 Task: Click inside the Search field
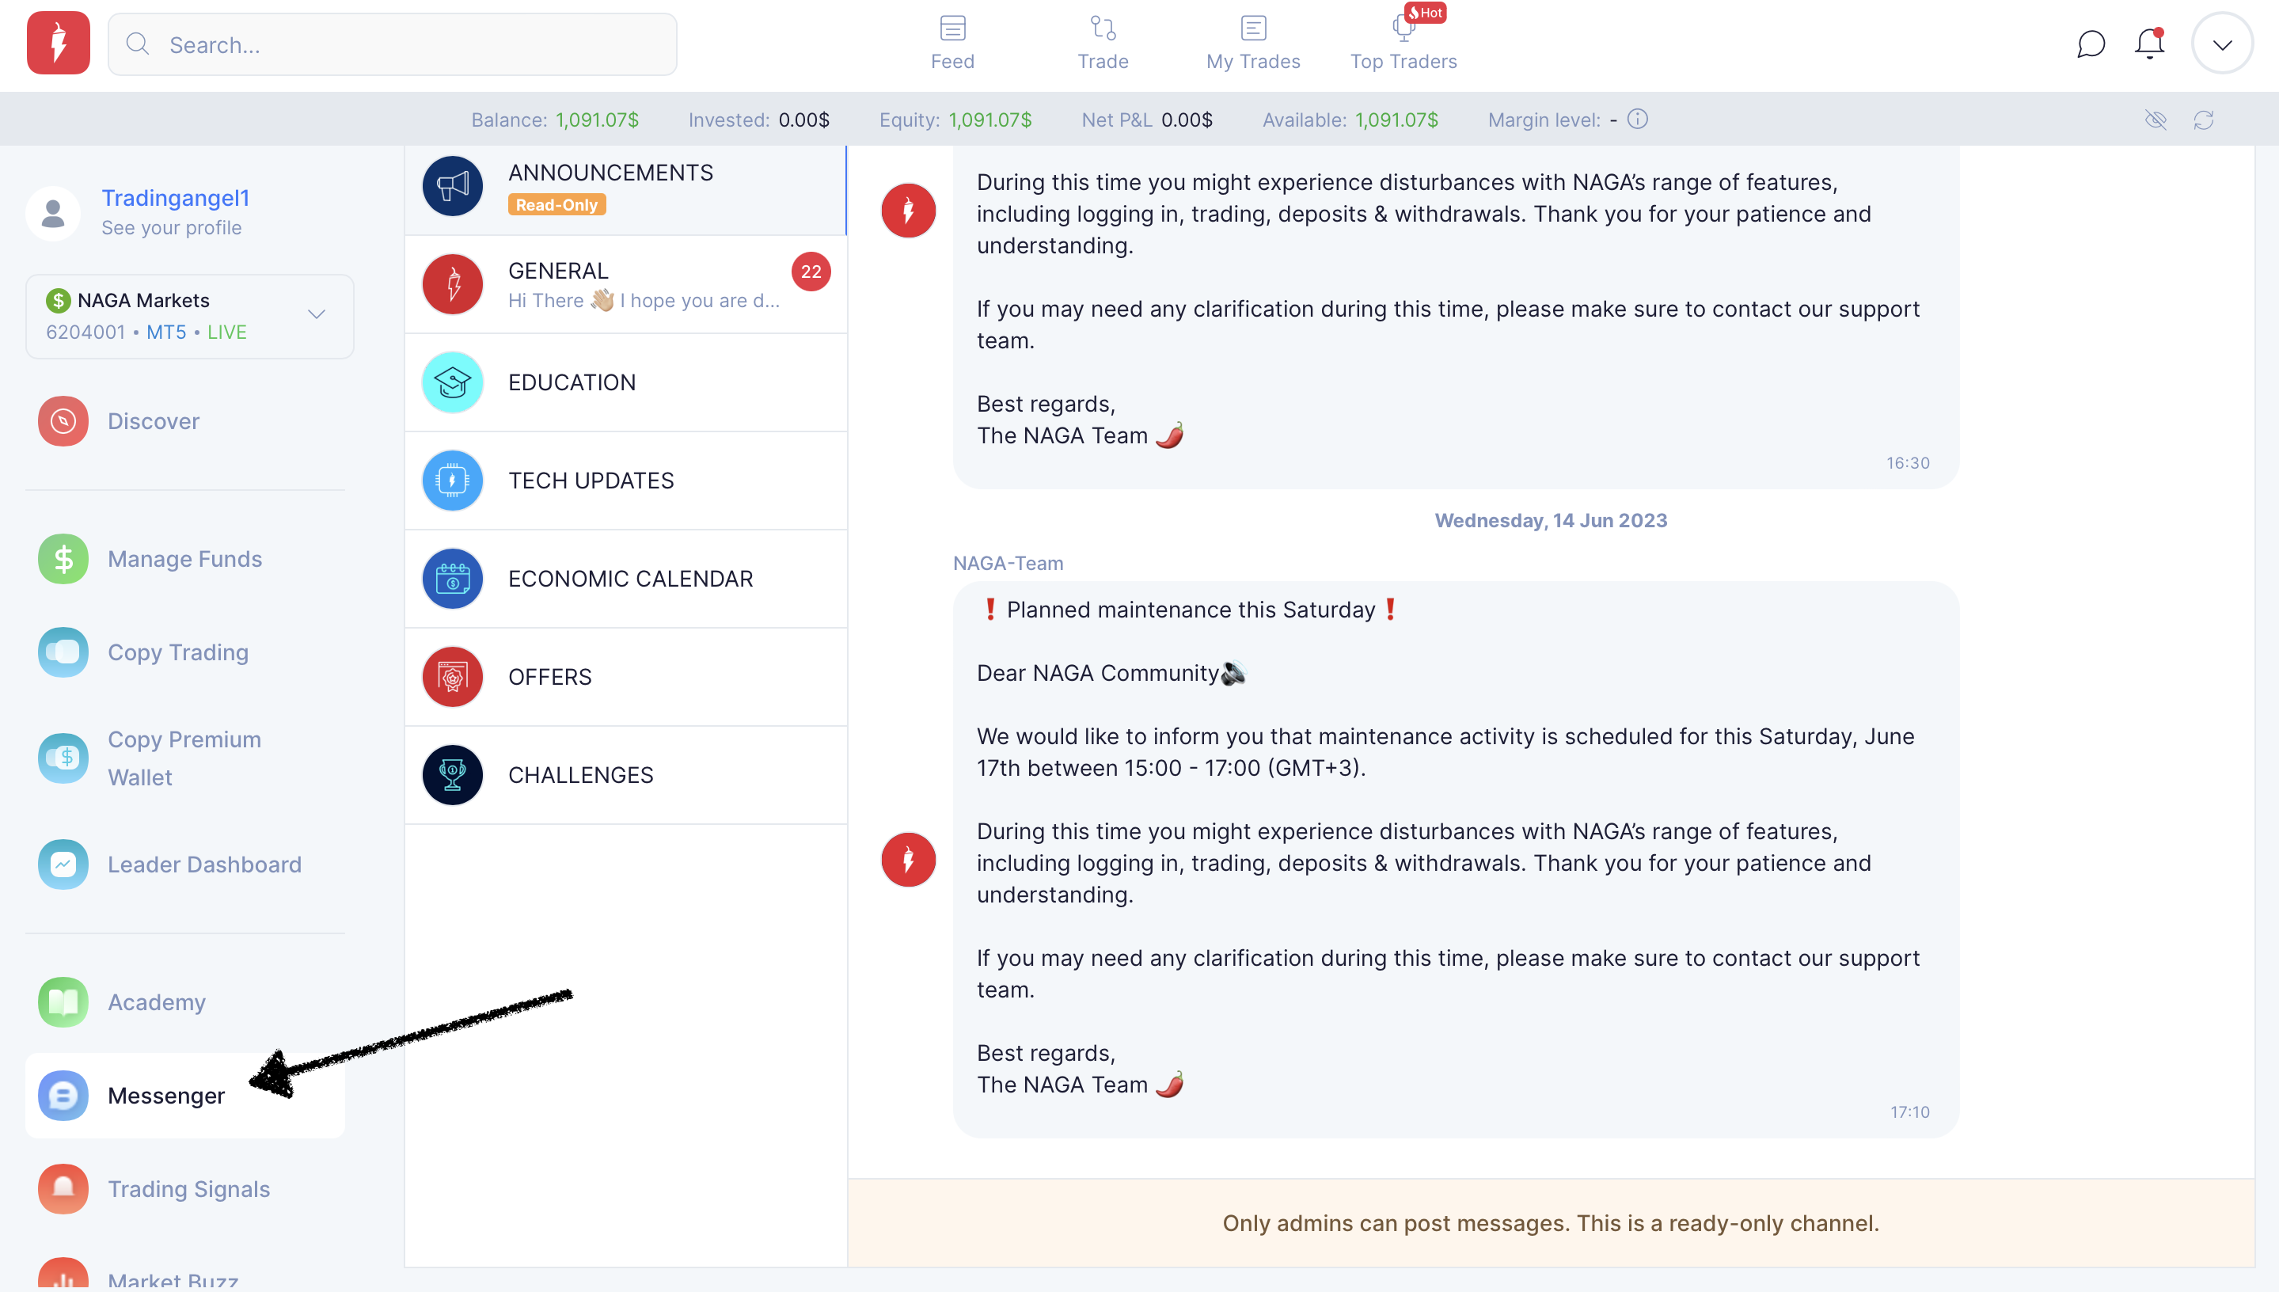(x=391, y=44)
